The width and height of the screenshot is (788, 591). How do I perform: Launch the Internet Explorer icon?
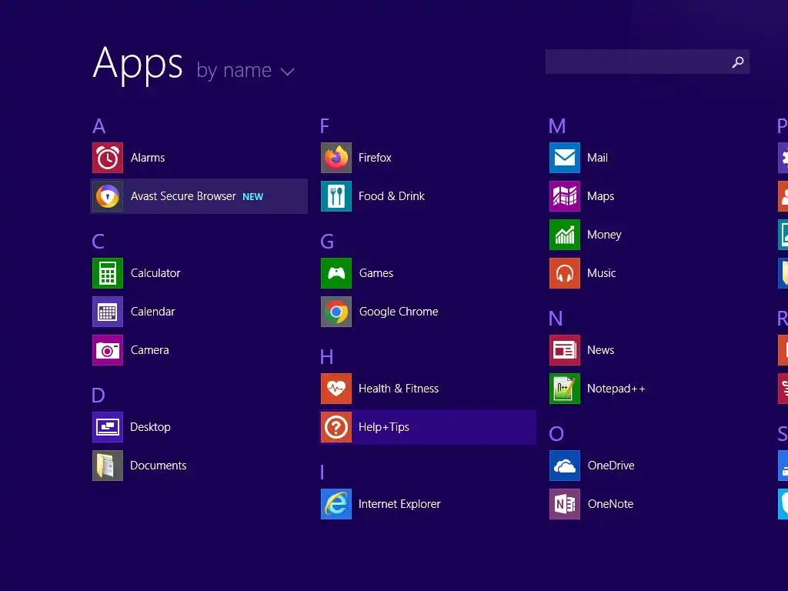[336, 503]
